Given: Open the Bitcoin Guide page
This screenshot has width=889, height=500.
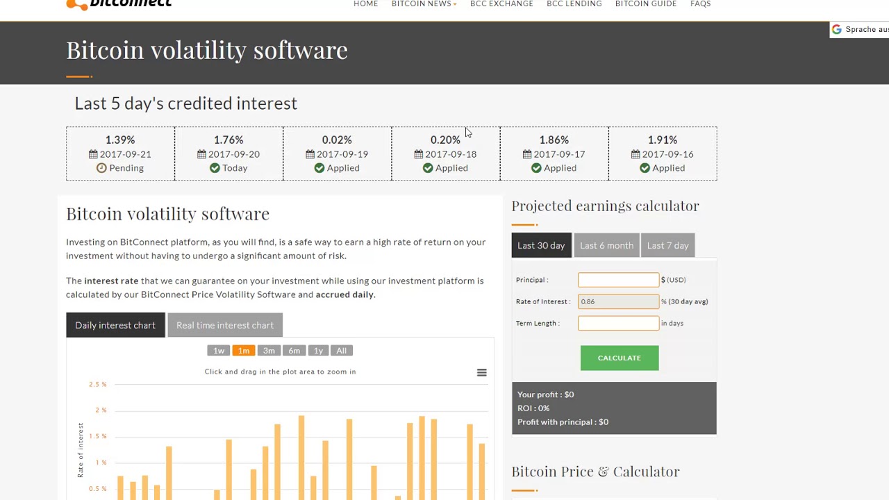Looking at the screenshot, I should [646, 4].
